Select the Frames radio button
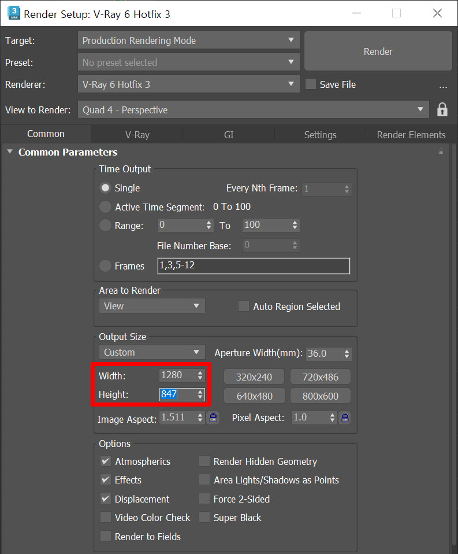The image size is (458, 554). click(x=105, y=265)
